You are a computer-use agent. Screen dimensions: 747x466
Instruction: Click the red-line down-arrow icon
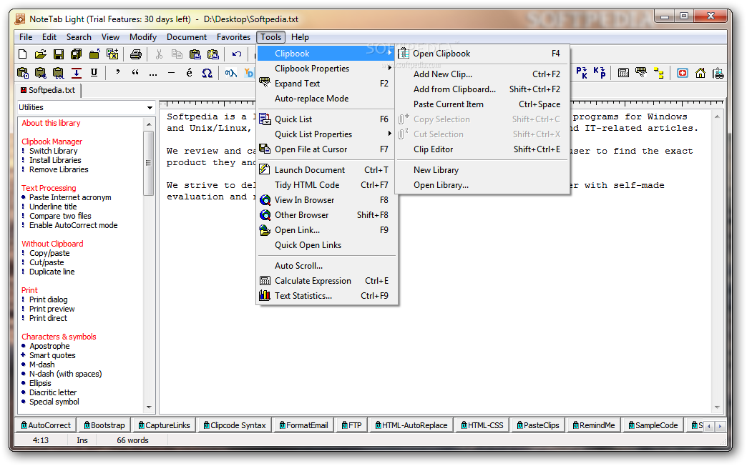coord(77,73)
